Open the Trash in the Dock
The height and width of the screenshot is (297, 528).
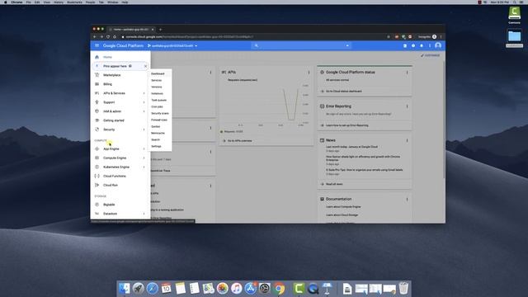403,288
